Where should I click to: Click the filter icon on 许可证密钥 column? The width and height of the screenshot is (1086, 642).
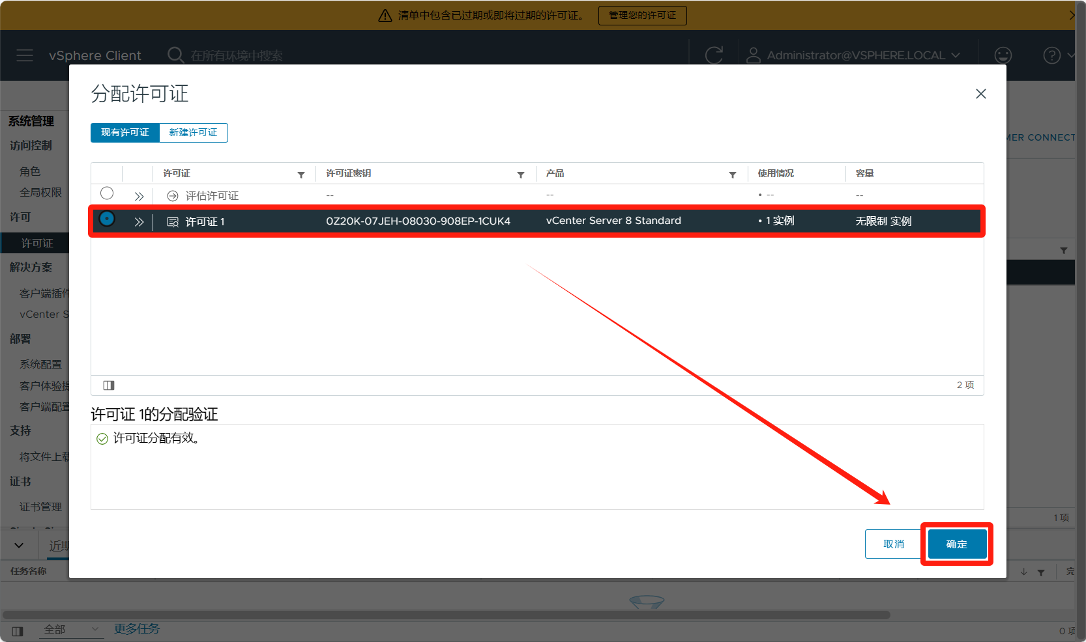coord(521,174)
